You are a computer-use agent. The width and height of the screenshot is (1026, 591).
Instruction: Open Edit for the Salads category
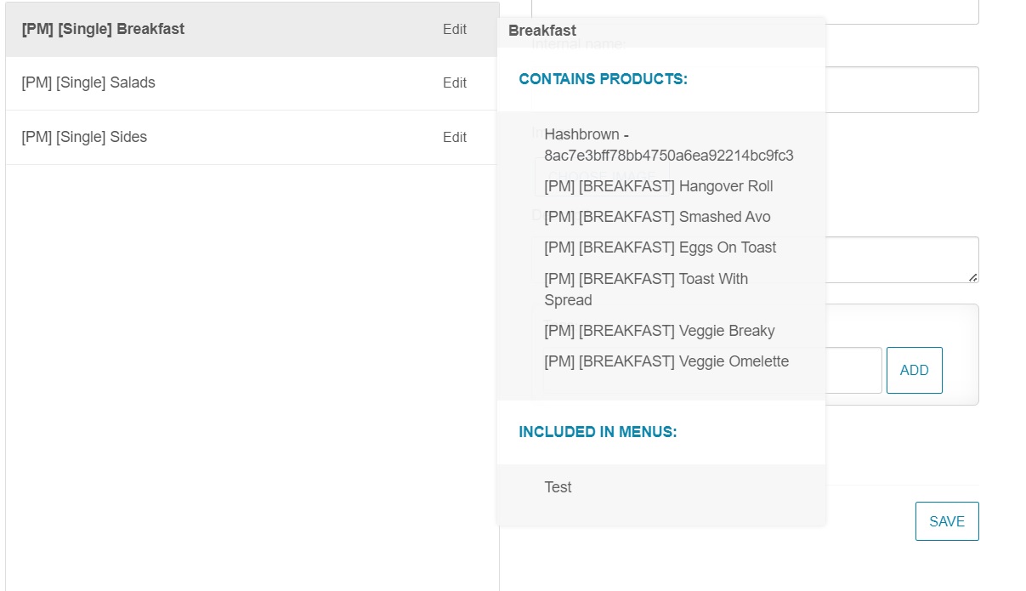455,82
